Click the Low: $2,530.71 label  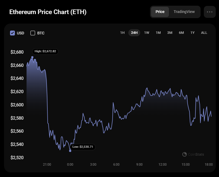tap(83, 147)
